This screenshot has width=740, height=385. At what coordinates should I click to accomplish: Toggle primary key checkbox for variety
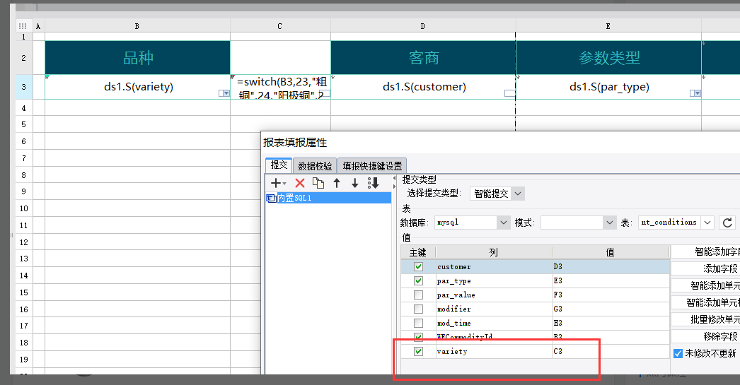tap(418, 352)
